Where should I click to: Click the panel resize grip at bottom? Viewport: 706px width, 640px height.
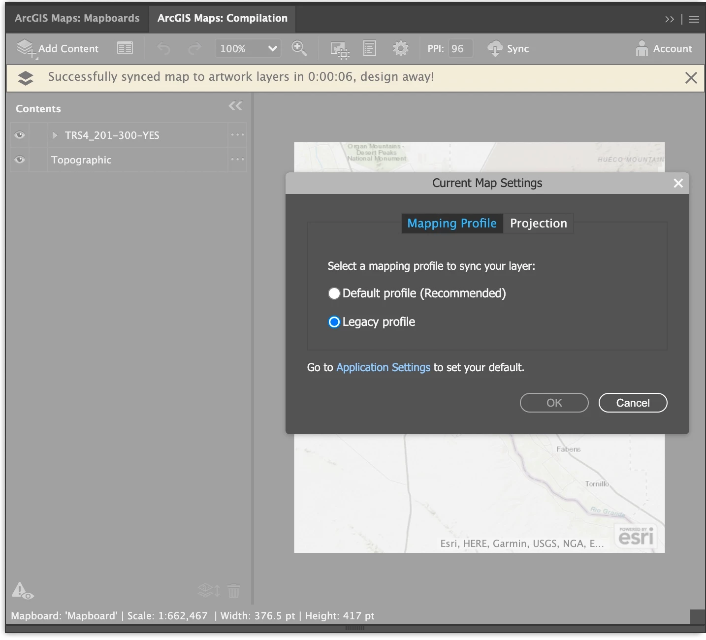coord(355,628)
